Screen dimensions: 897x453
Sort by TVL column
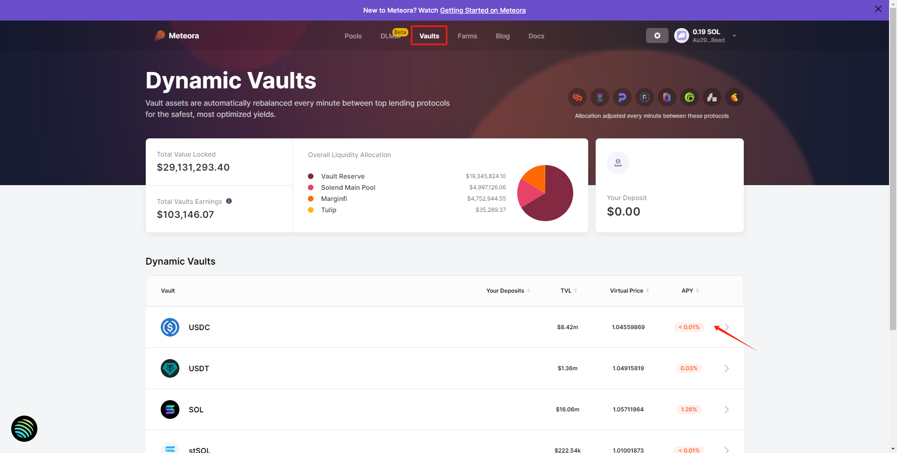click(569, 291)
